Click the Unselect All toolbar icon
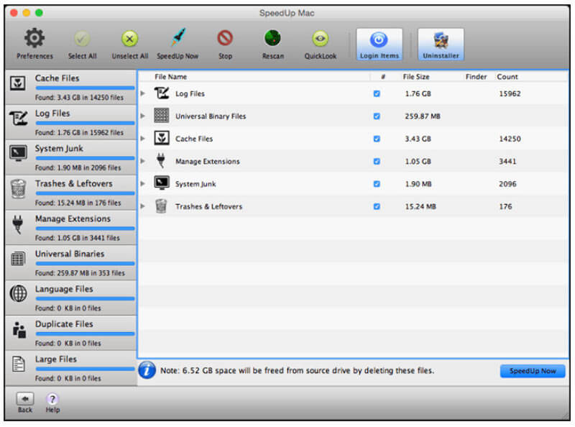575x427 pixels. coord(129,40)
